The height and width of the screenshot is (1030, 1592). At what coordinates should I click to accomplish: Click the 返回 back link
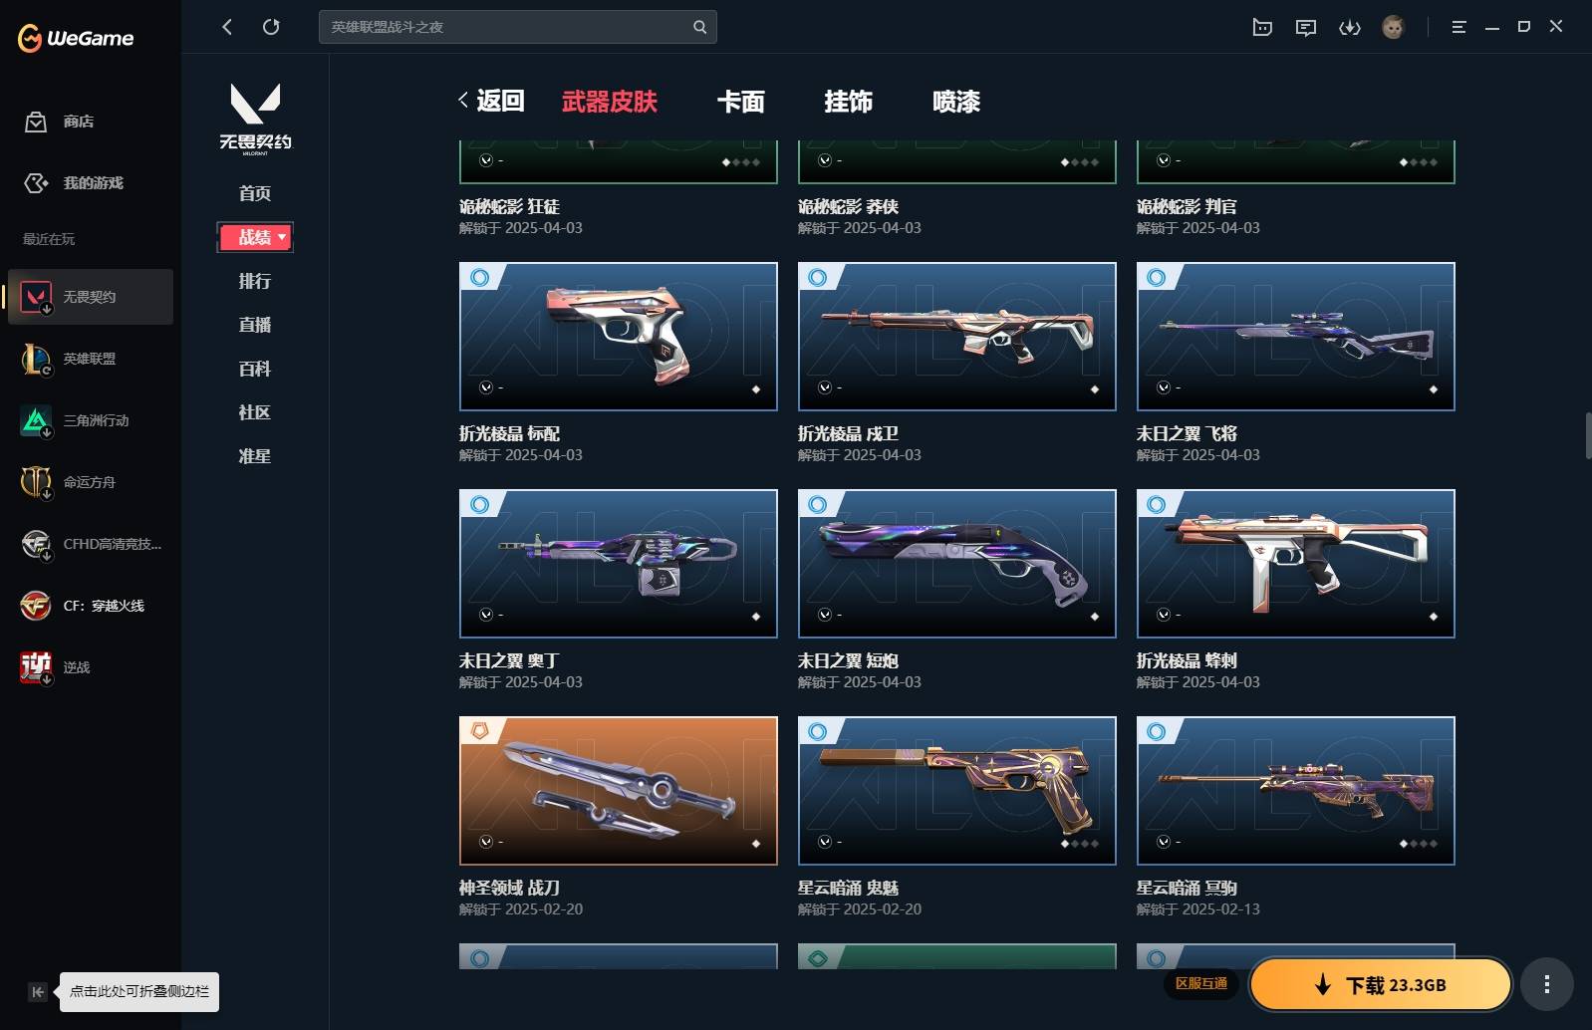point(492,101)
